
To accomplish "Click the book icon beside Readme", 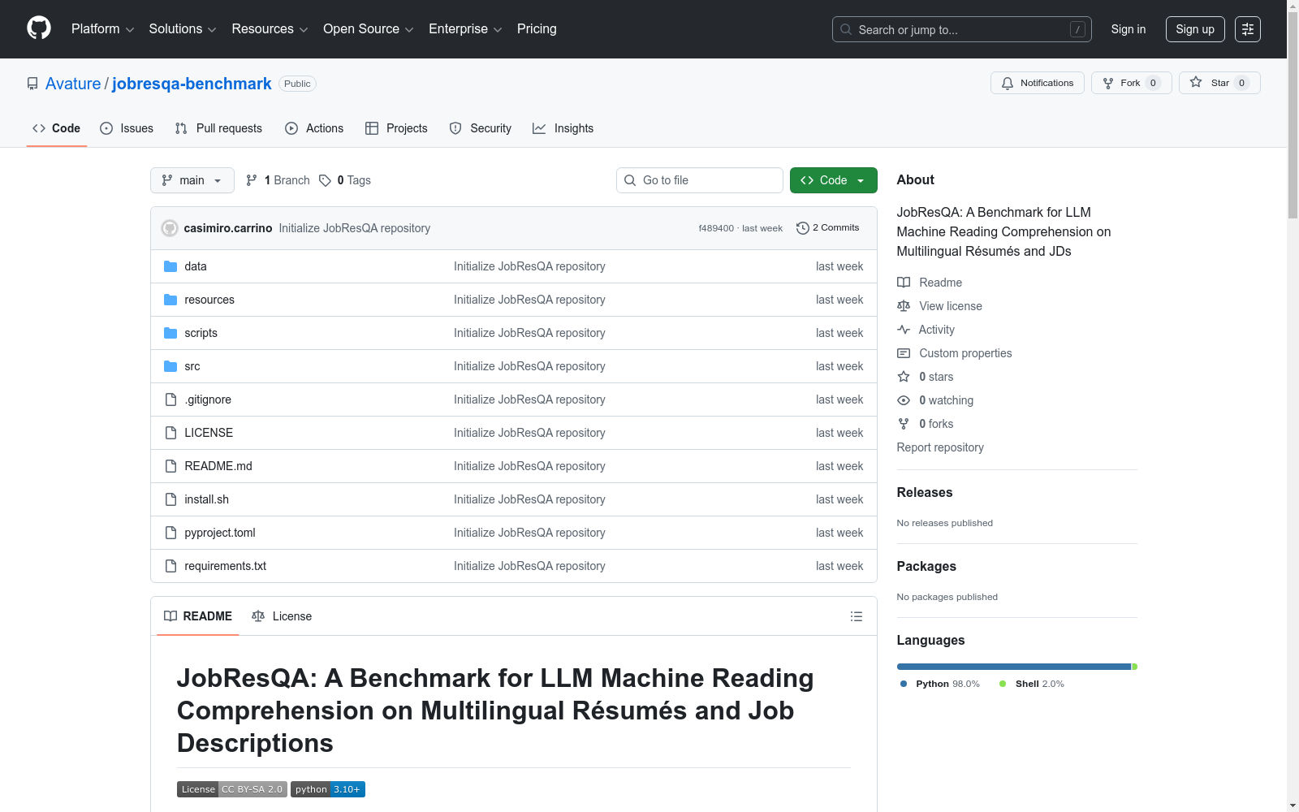I will 904,283.
